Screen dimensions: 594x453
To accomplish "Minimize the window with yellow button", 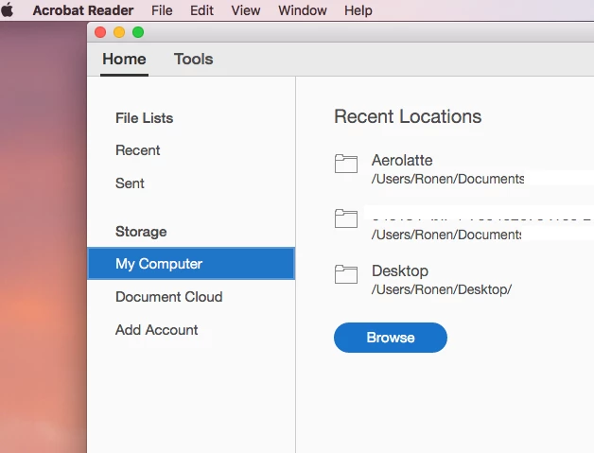I will [x=119, y=32].
